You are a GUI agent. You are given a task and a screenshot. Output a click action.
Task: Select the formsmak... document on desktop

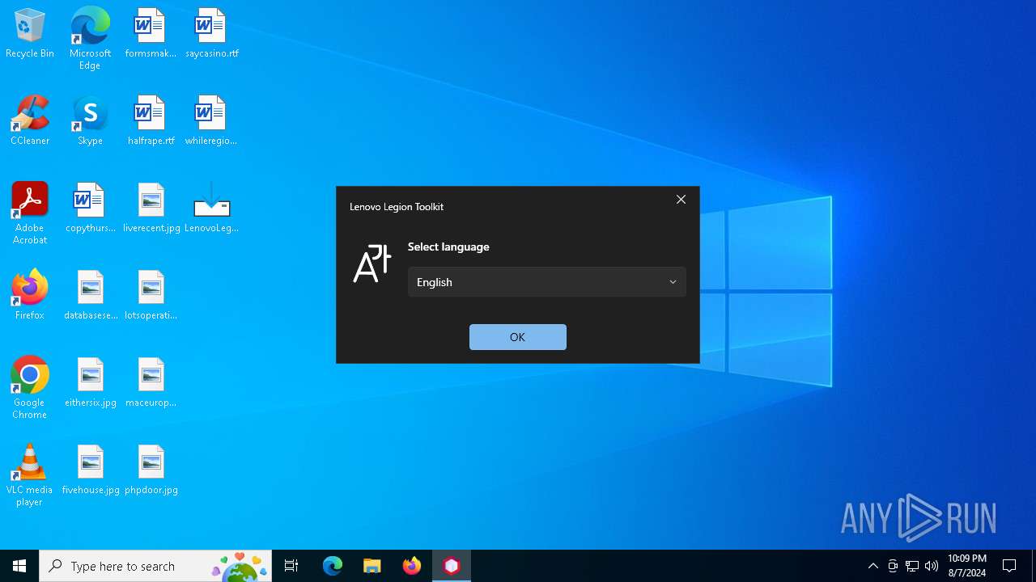[151, 34]
